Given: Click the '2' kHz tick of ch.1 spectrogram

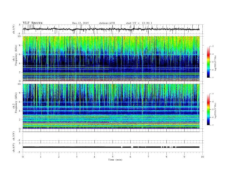Looking at the screenshot, I should (x=20, y=72).
